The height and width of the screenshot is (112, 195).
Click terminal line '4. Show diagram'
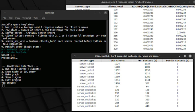coord(11,77)
